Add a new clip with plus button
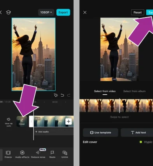The image size is (153, 166). 69,122
